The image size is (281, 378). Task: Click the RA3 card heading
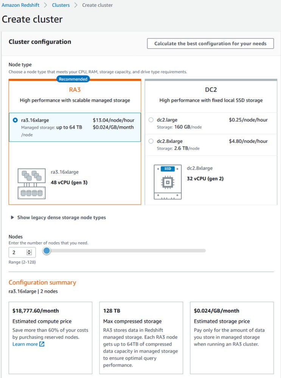click(x=75, y=90)
